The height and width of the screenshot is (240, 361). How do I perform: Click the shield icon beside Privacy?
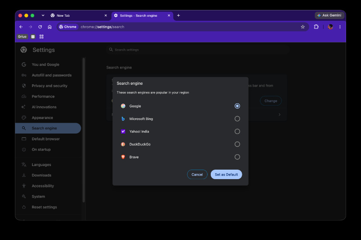(24, 86)
